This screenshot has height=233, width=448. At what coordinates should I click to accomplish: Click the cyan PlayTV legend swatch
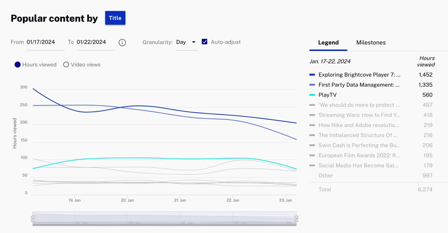click(312, 95)
